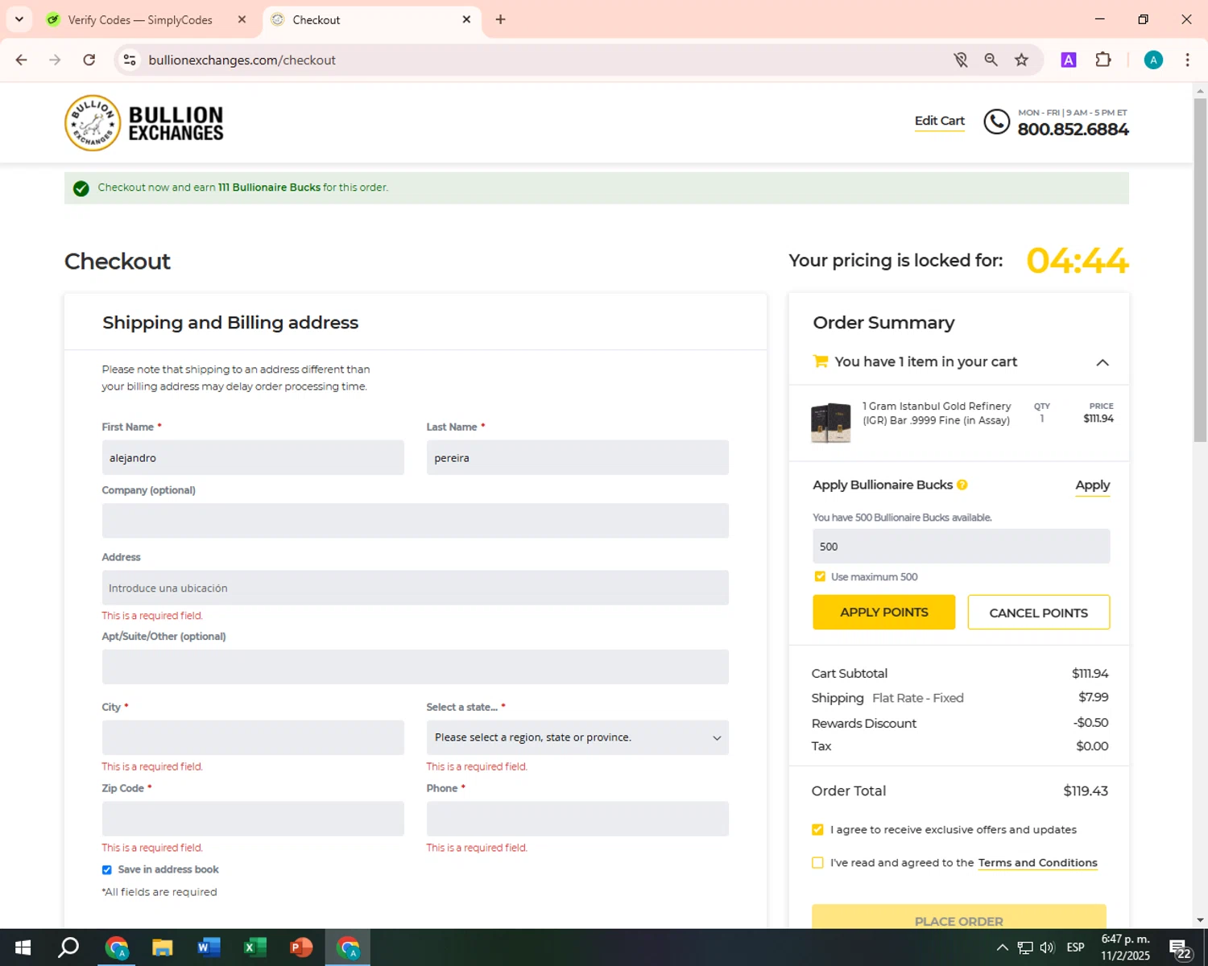1208x966 pixels.
Task: Click the taskbar clock and date
Action: (x=1125, y=947)
